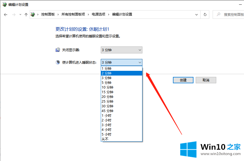Click the 取消 button
244x161 pixels.
pos(206,80)
